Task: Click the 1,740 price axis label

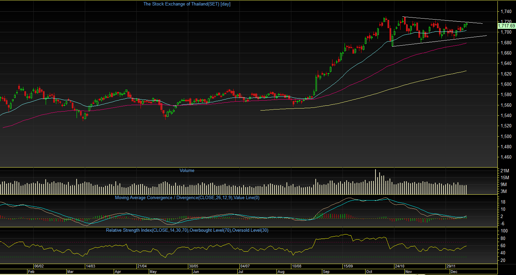Action: click(x=506, y=12)
